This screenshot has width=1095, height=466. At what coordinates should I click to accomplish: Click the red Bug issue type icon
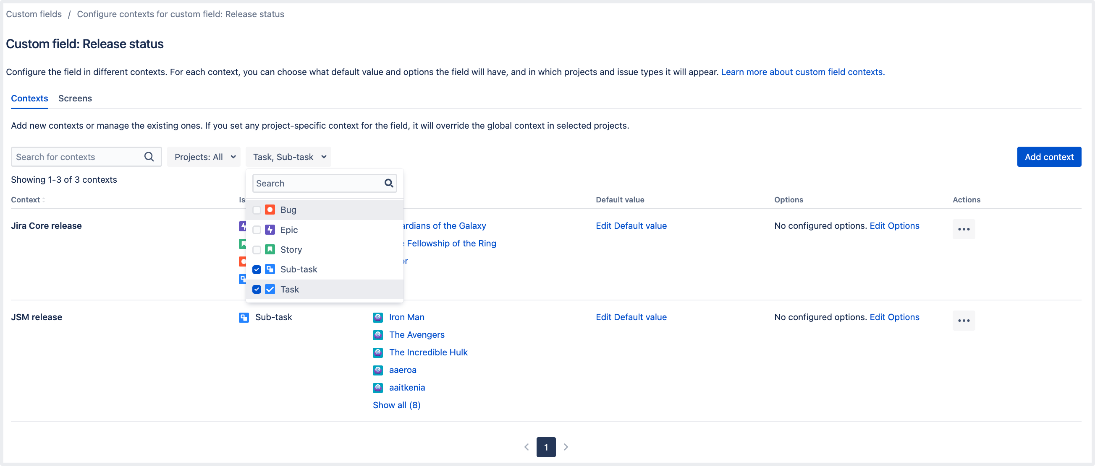tap(270, 210)
